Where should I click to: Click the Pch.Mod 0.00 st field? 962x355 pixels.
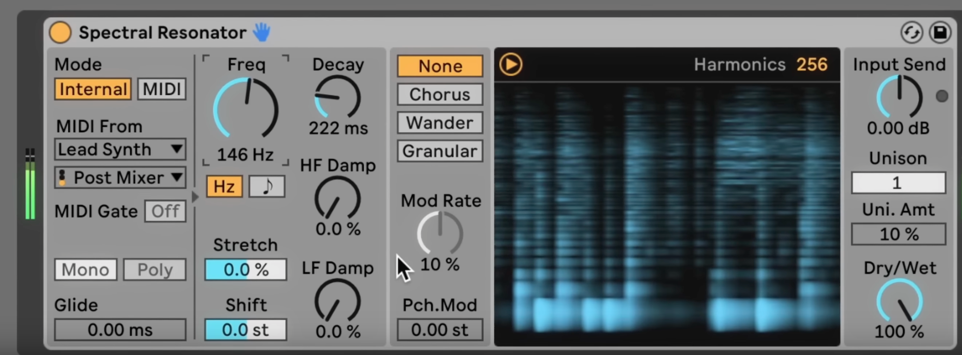point(440,330)
